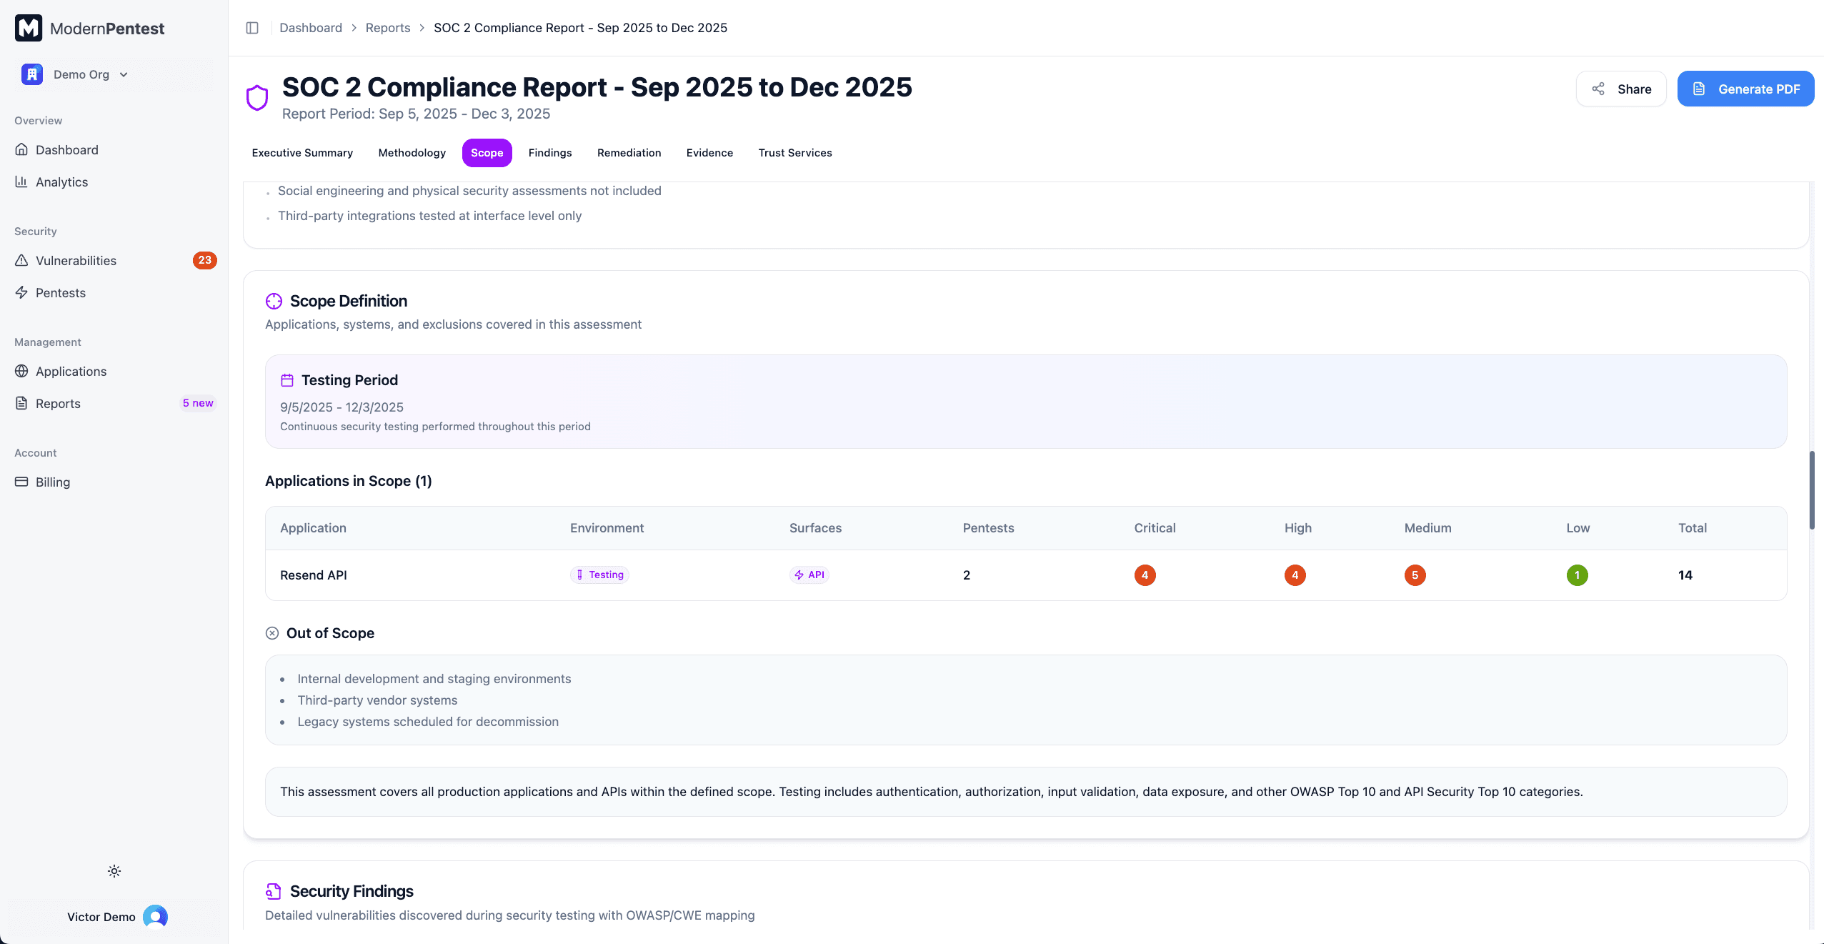The image size is (1824, 944).
Task: Click the Vulnerabilities warning triangle icon
Action: pos(21,260)
